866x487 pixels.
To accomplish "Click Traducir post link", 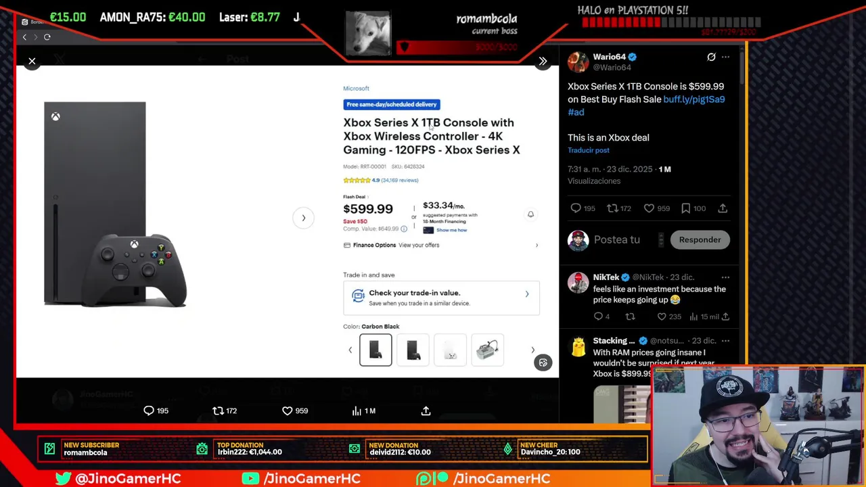I will coord(589,150).
